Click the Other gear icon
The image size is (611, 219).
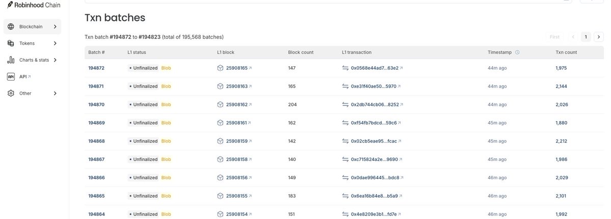point(11,93)
